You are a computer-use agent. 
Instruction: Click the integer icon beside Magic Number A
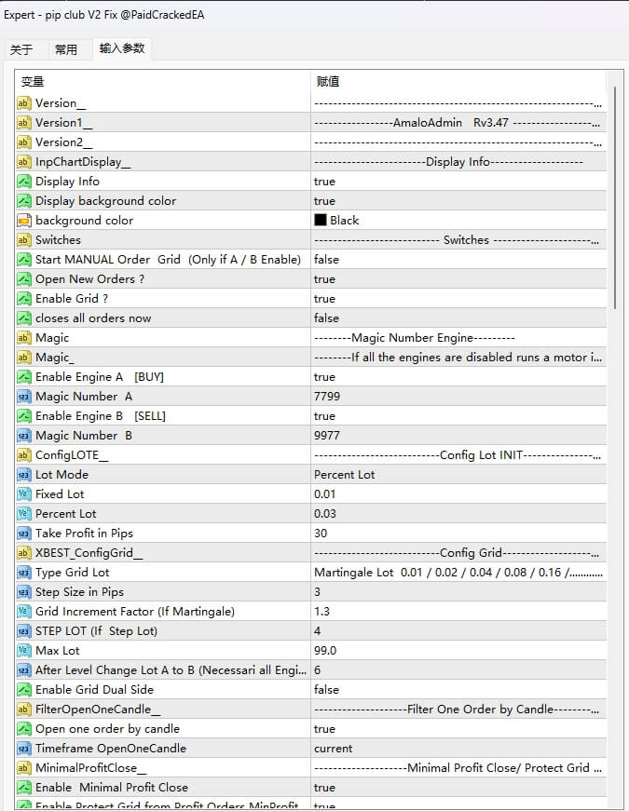(24, 397)
